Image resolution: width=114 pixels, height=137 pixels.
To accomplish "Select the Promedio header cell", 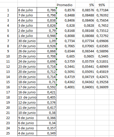I will pos(66,5).
